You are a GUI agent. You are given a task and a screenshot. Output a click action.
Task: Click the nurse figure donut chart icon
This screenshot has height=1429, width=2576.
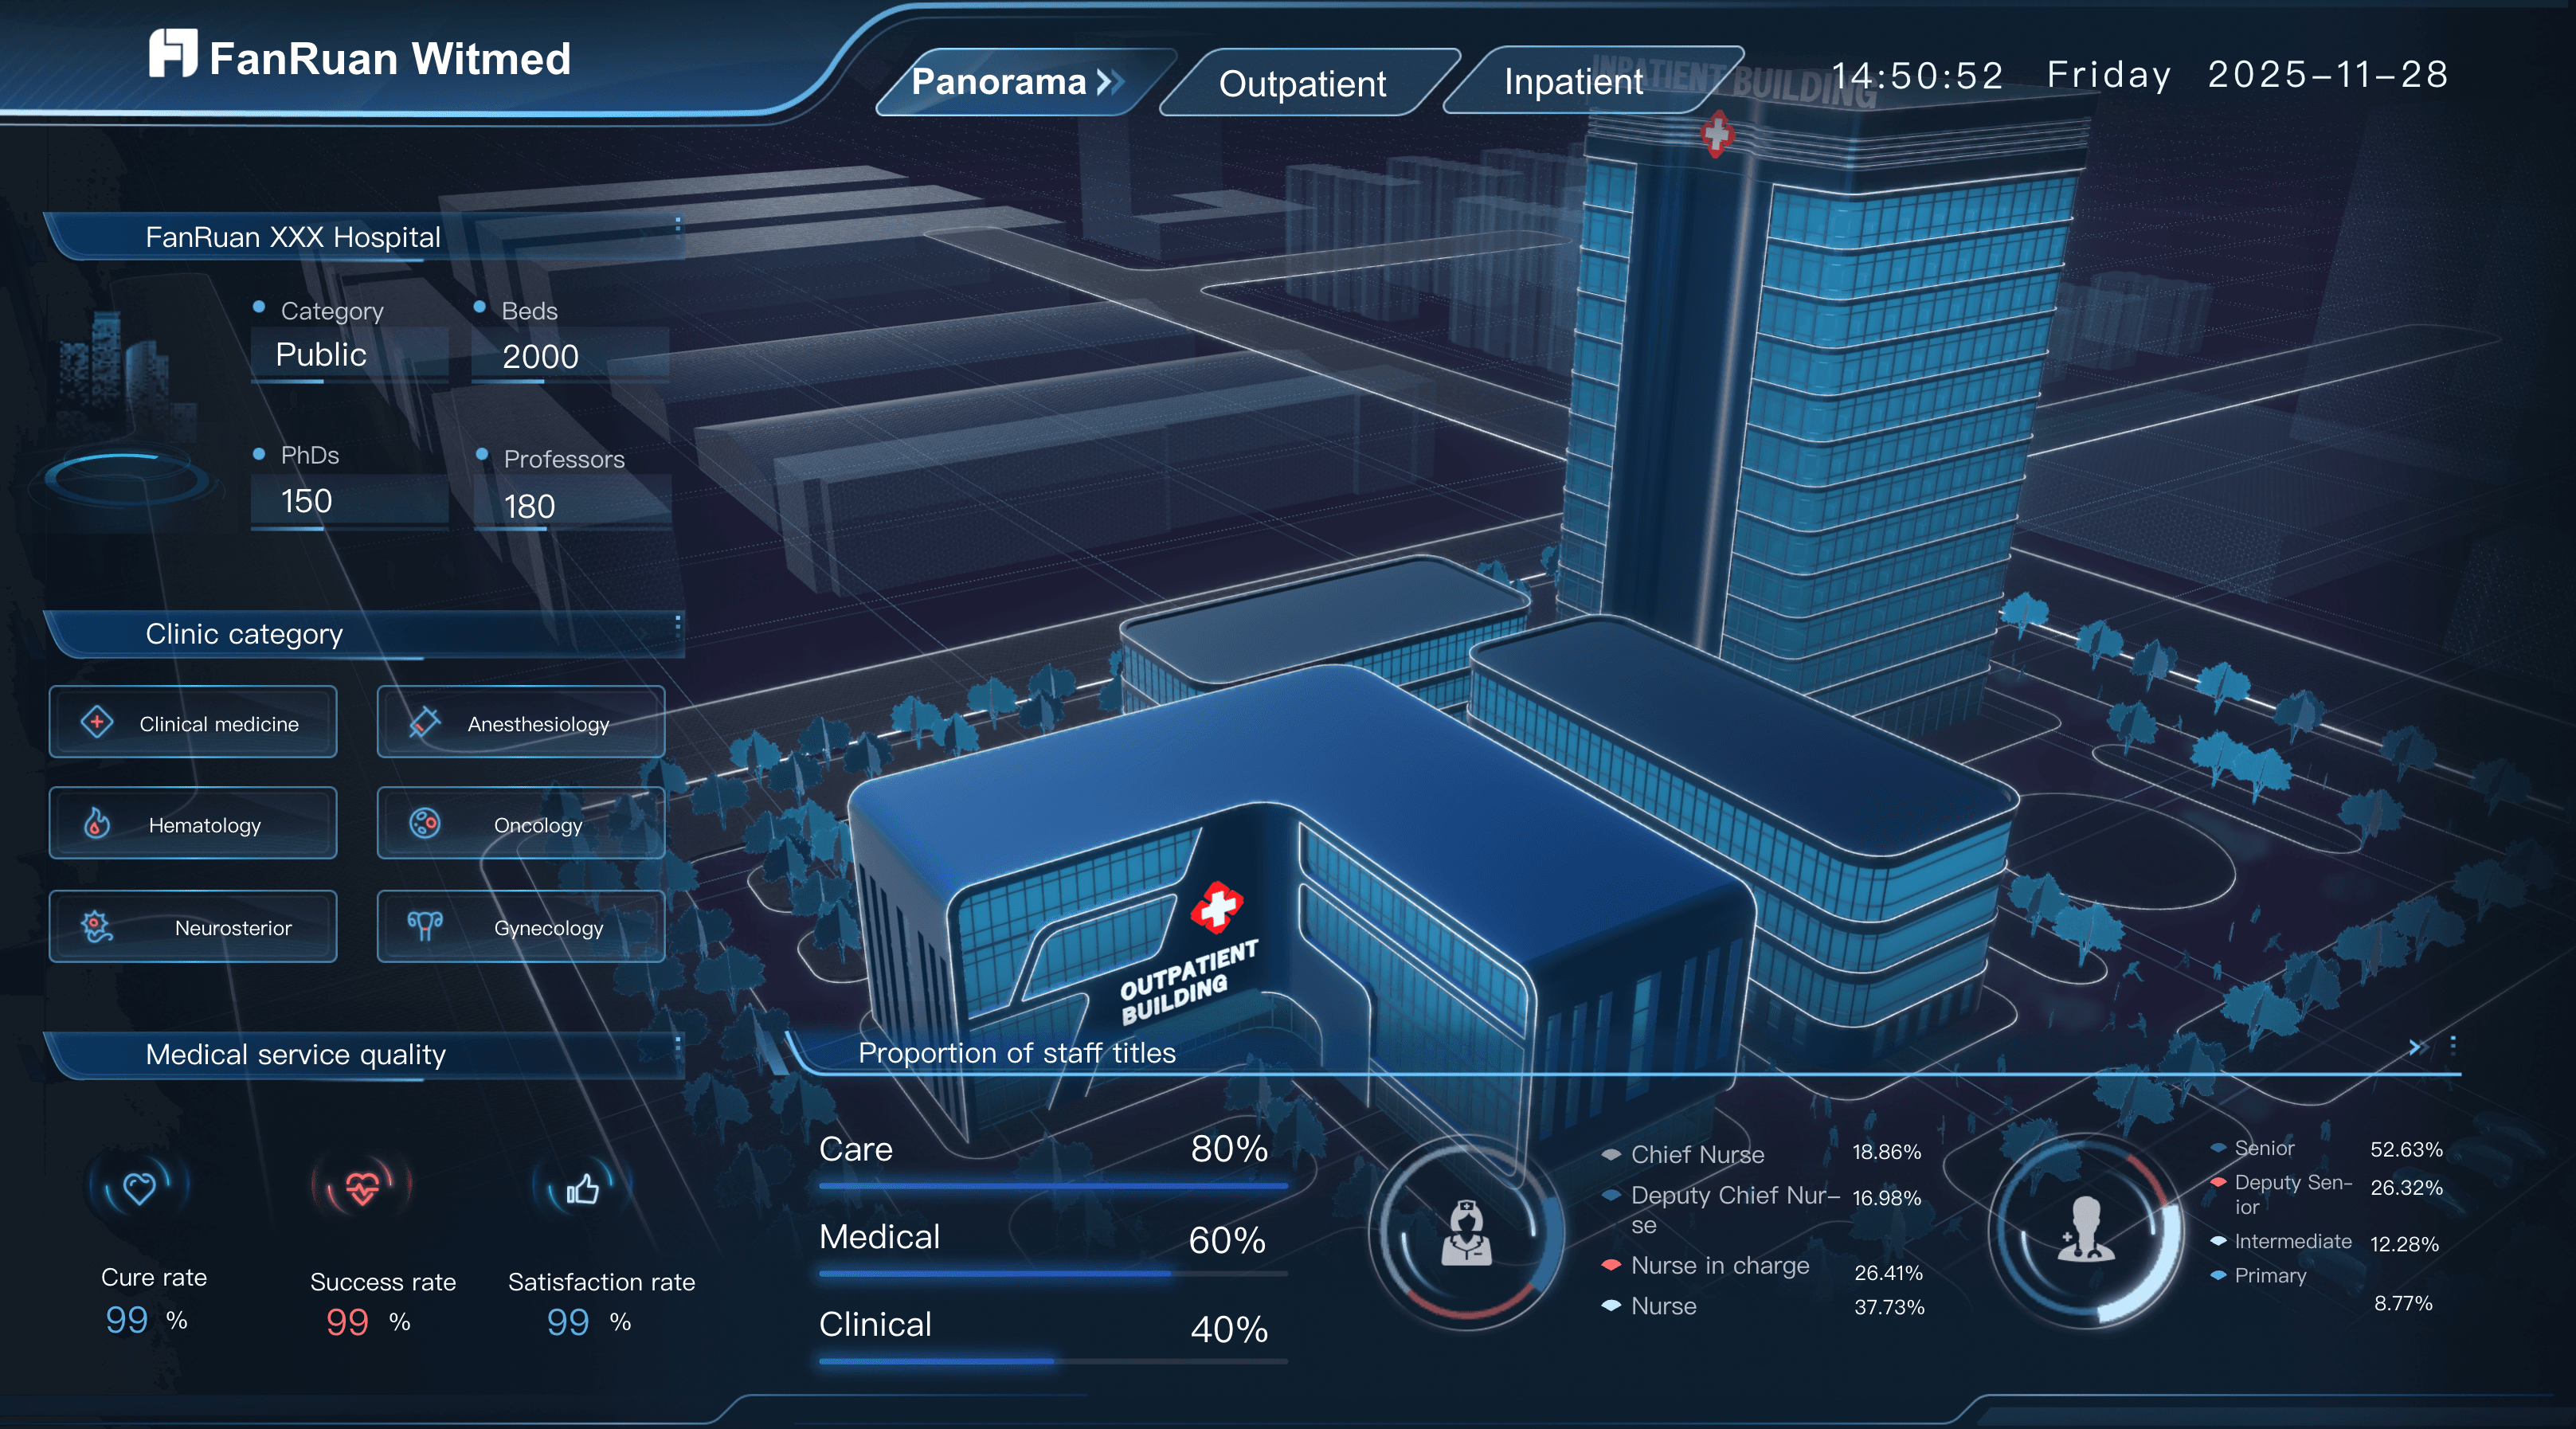[x=1466, y=1232]
